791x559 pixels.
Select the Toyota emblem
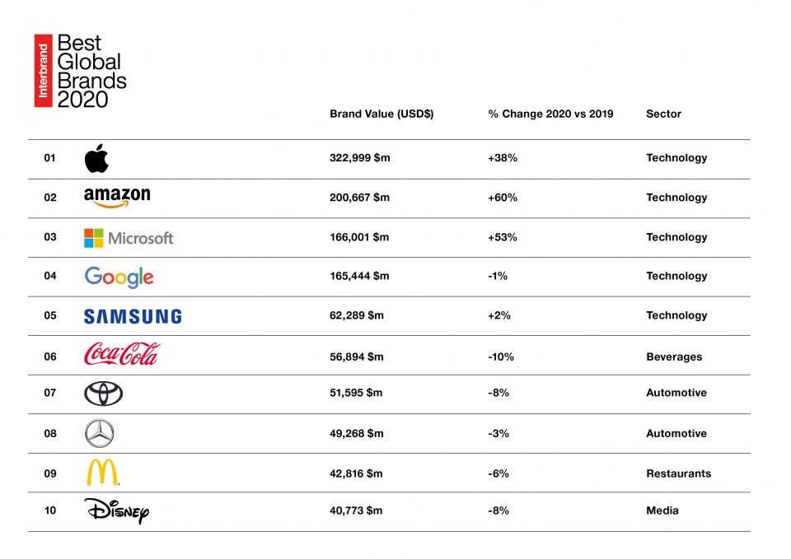point(104,394)
